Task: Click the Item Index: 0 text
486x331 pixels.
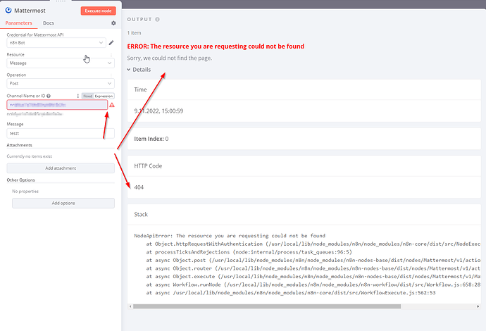Action: 151,139
